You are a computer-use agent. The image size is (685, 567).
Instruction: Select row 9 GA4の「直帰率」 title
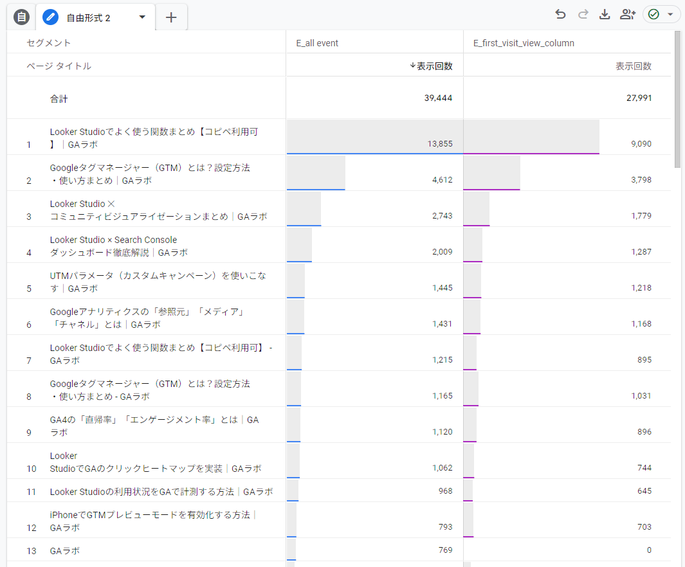pyautogui.click(x=154, y=426)
